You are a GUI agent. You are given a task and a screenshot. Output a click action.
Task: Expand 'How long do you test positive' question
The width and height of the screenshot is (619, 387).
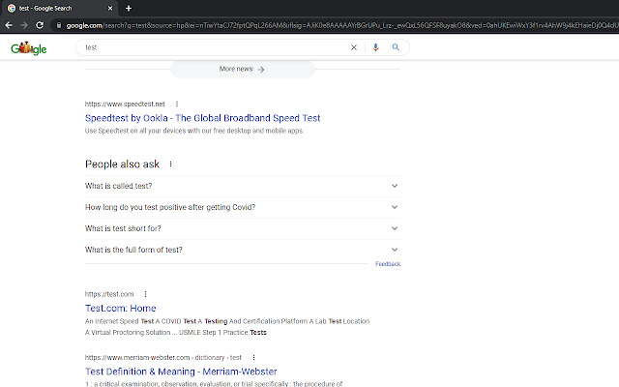coord(243,207)
